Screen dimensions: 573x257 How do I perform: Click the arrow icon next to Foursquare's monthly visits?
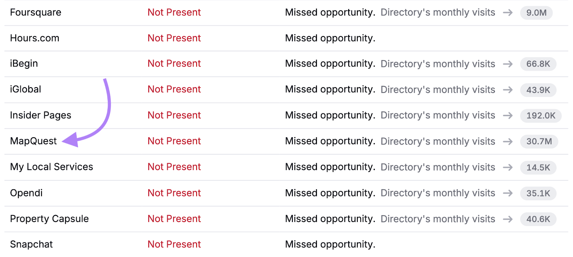coord(508,13)
